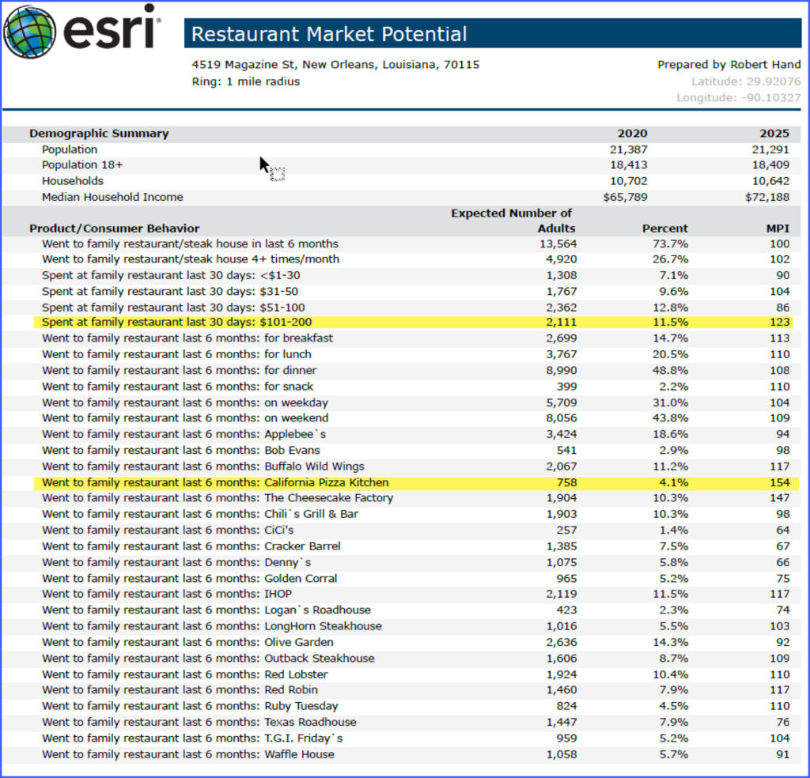Select adults count 541 for Bob Evans
The width and height of the screenshot is (810, 778).
(x=566, y=450)
